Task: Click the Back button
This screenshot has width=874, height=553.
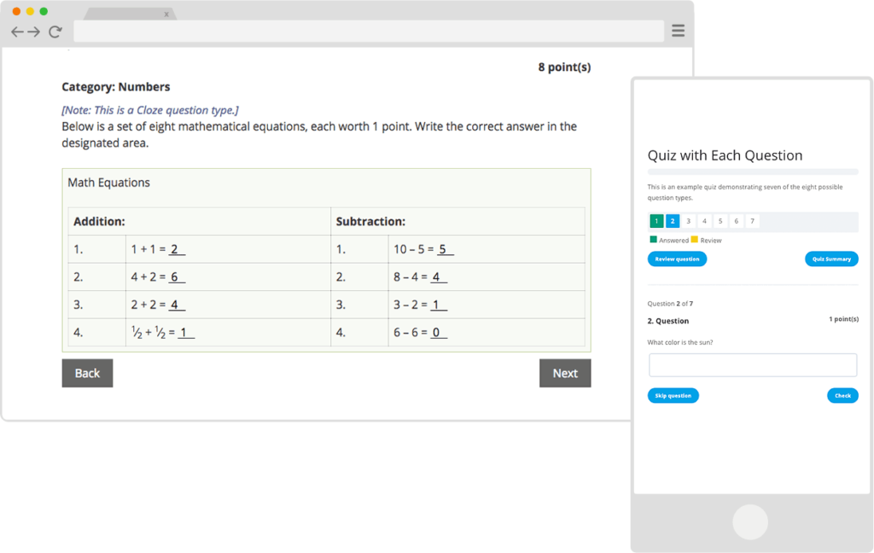Action: 88,373
